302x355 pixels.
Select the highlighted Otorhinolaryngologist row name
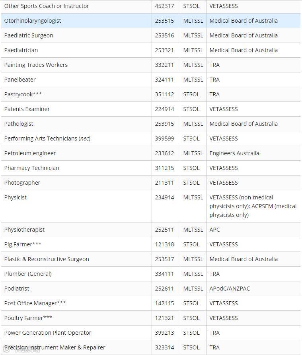(x=33, y=21)
